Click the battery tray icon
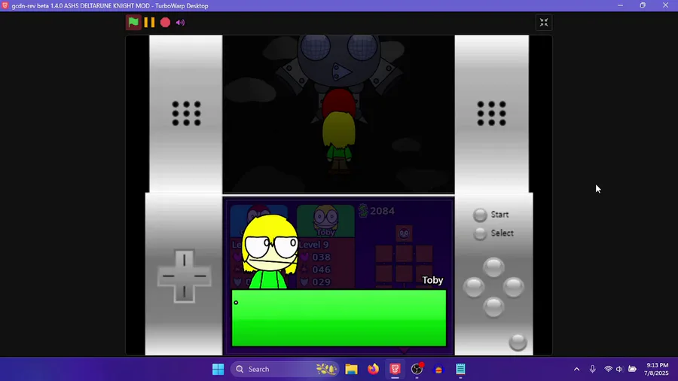 [x=632, y=370]
